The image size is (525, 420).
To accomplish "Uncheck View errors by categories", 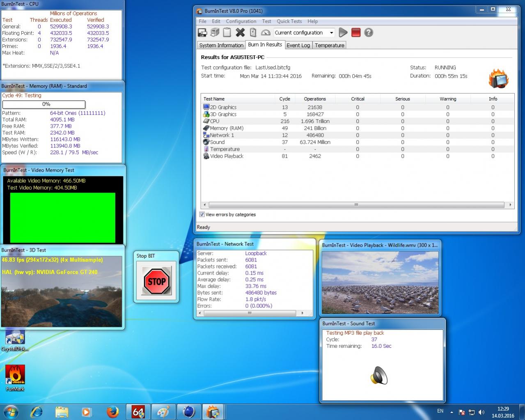I will tap(202, 214).
